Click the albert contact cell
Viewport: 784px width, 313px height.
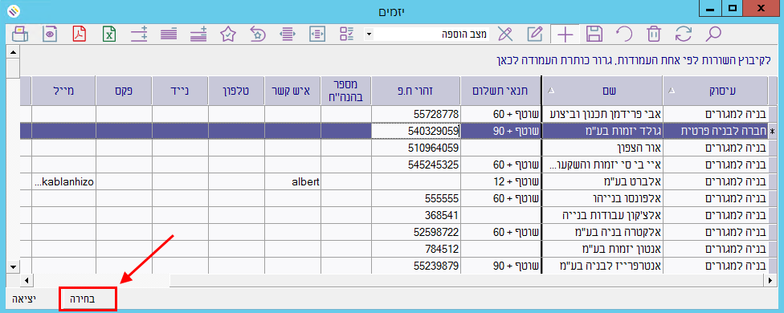coord(293,181)
